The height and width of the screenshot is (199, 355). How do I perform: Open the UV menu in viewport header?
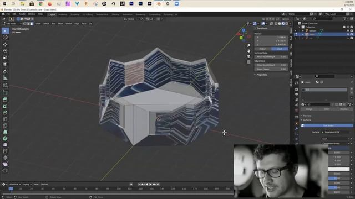click(90, 23)
